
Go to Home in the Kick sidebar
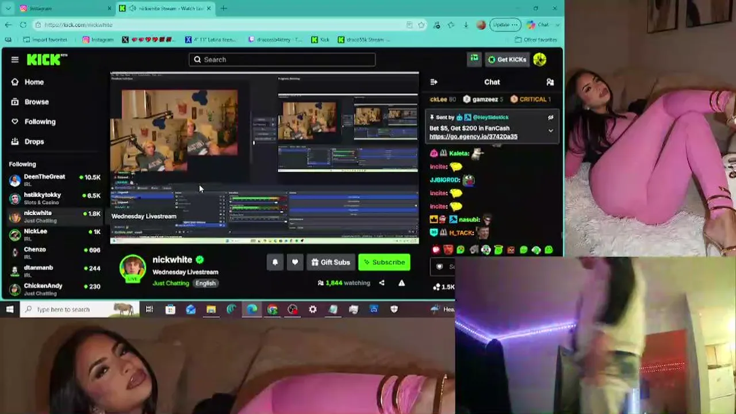[28, 82]
